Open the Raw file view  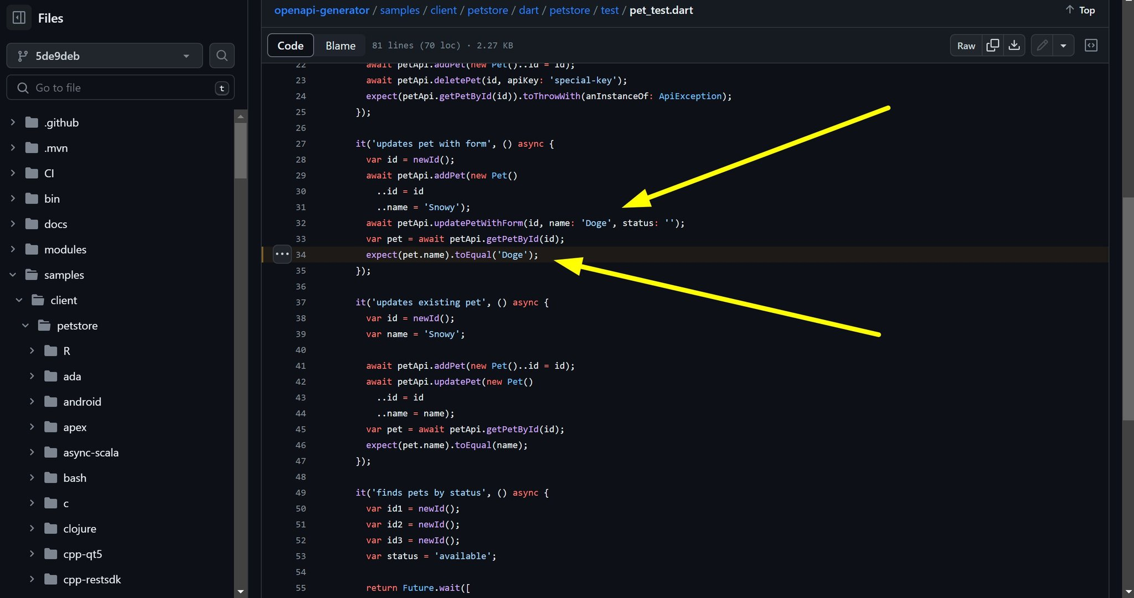click(966, 45)
